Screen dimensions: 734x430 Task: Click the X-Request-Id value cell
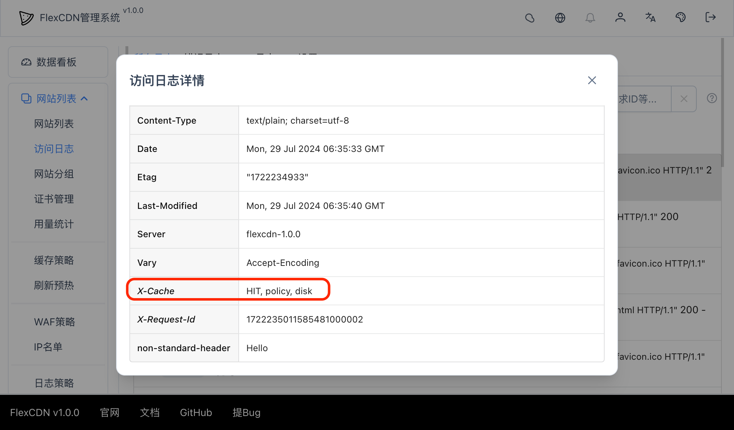pos(304,319)
